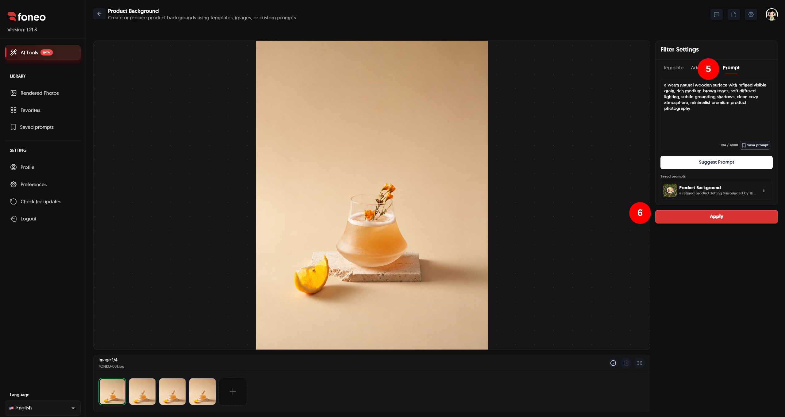Save the current prompt
The image size is (785, 417).
(755, 145)
